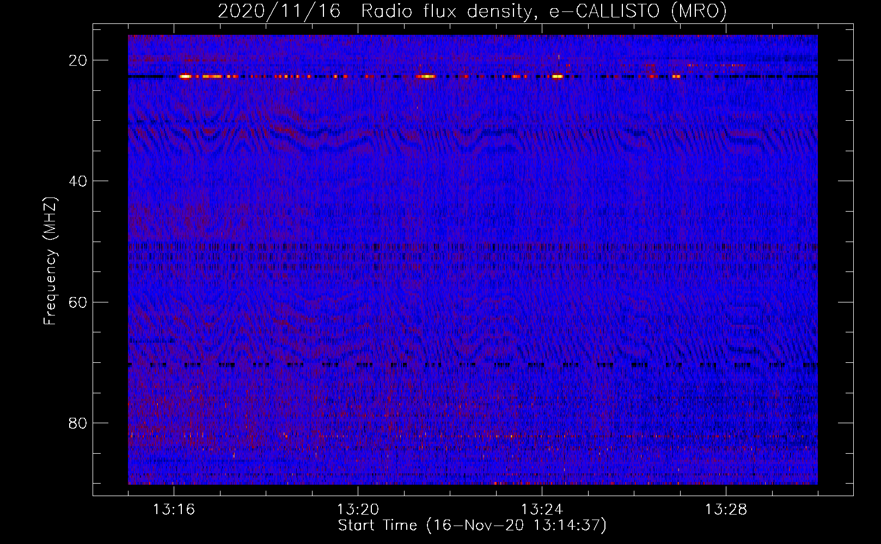Click the 60 MHz frequency tick label

coord(78,302)
